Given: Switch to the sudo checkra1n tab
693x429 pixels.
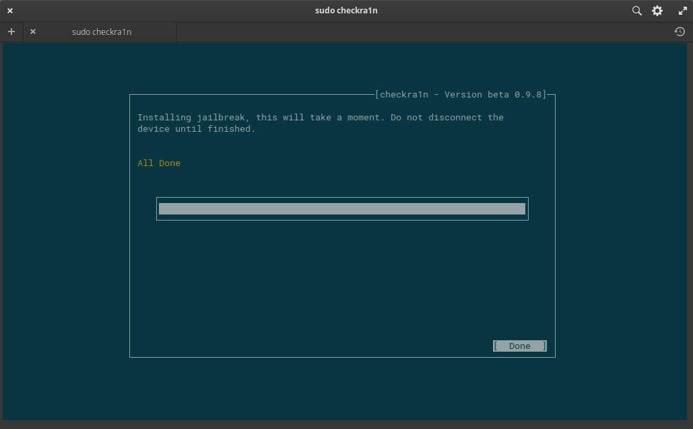Looking at the screenshot, I should point(101,32).
